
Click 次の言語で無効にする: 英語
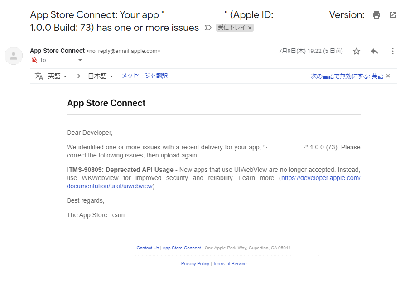tap(347, 76)
